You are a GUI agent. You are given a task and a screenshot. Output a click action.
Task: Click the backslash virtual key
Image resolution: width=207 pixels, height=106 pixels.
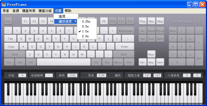[x=128, y=38]
